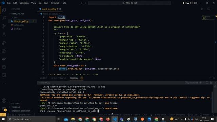Click the errors and warnings count
This screenshot has height=122, width=217.
point(12,115)
